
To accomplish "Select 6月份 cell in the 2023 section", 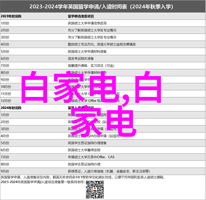I will pos(5,59).
